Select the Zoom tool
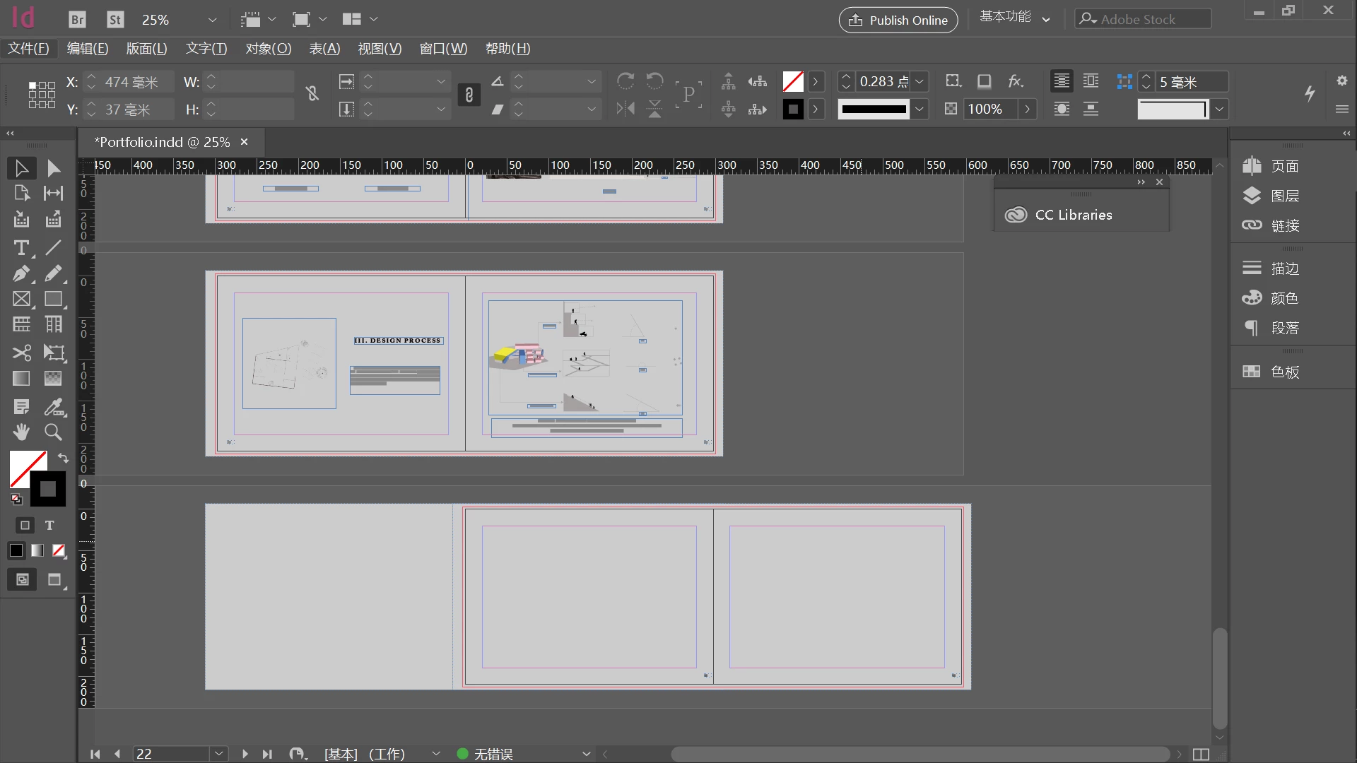 tap(53, 432)
